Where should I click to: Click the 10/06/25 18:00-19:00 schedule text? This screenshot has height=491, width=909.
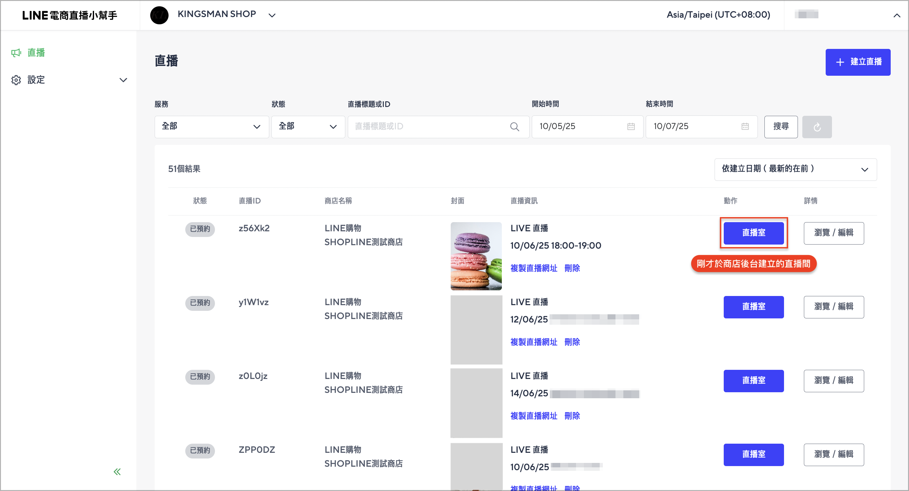tap(555, 245)
